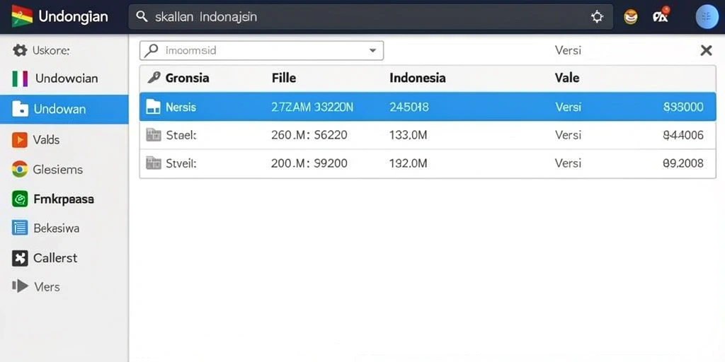Click the dark puzzle icon beside Callerst

tap(20, 258)
